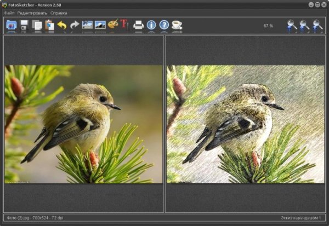
Task: Click the 'Эскиз карандашом 1' status label
Action: pyautogui.click(x=300, y=218)
